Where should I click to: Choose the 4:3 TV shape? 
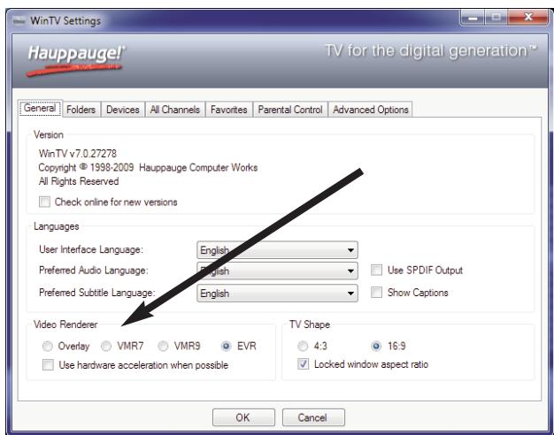tap(303, 346)
